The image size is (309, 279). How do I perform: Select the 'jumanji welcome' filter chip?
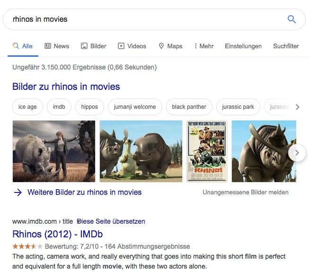(135, 107)
